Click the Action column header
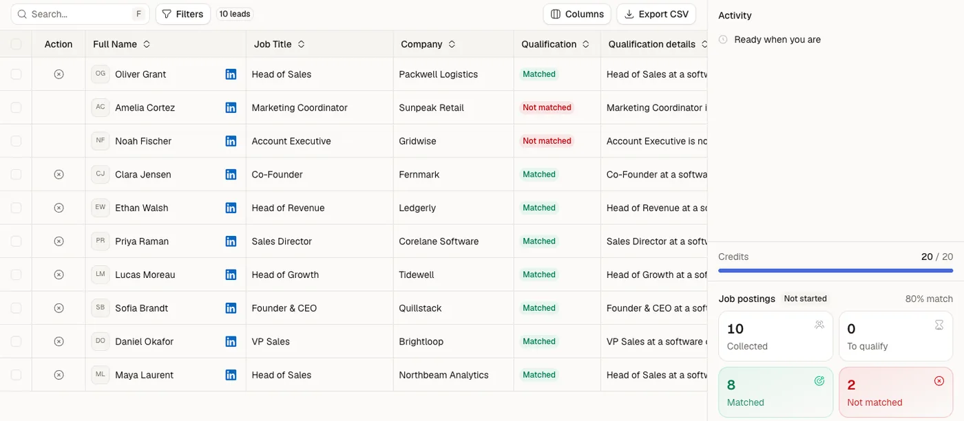This screenshot has height=421, width=964. (x=59, y=44)
